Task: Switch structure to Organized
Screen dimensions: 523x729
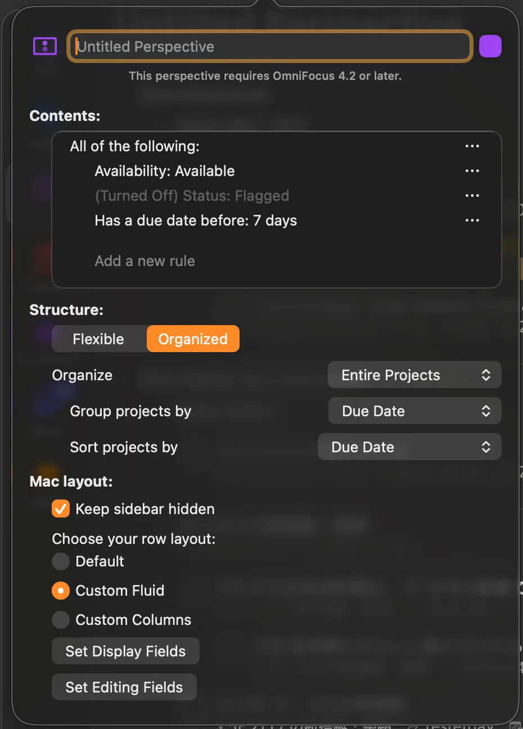Action: [193, 339]
